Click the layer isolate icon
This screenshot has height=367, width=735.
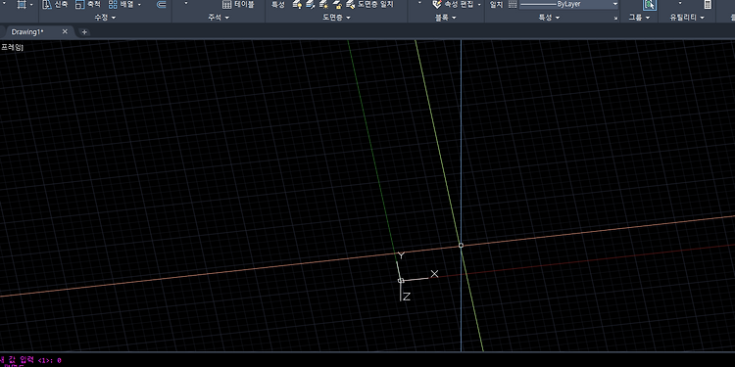(x=311, y=5)
